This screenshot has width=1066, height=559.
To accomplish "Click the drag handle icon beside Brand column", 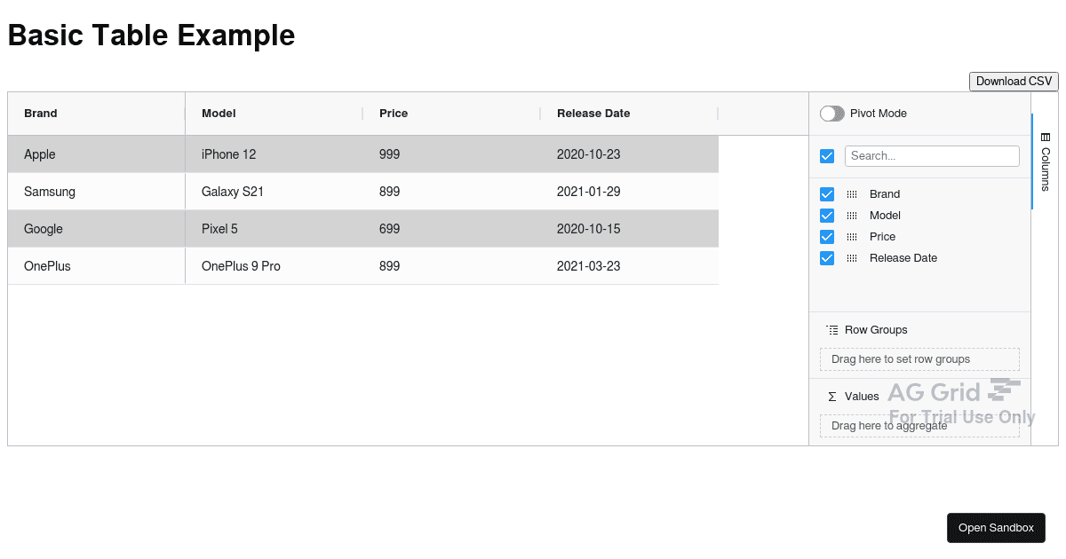I will point(852,194).
